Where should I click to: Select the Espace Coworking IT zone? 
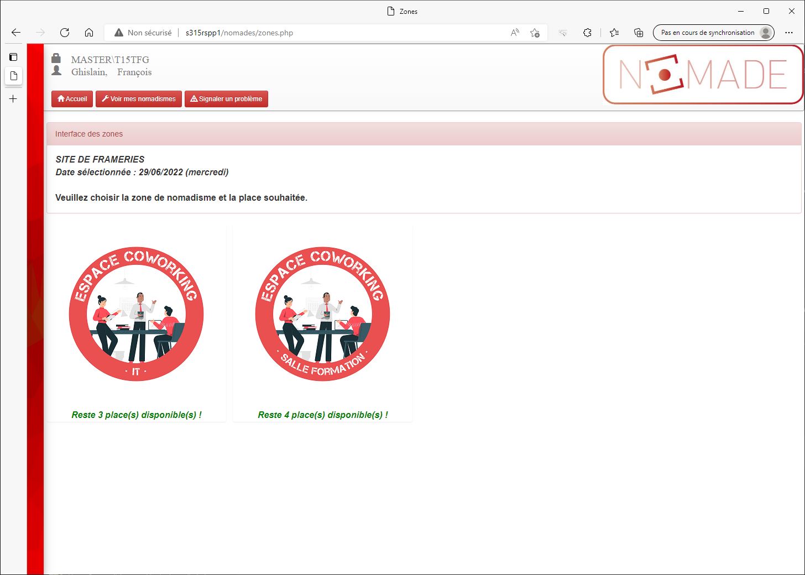point(136,314)
